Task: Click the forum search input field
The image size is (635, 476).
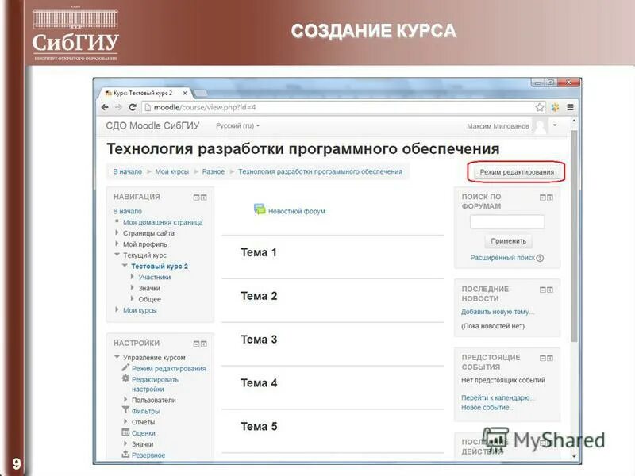Action: [507, 222]
